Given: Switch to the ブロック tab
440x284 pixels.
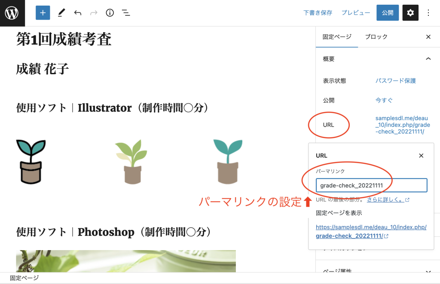Looking at the screenshot, I should [376, 37].
